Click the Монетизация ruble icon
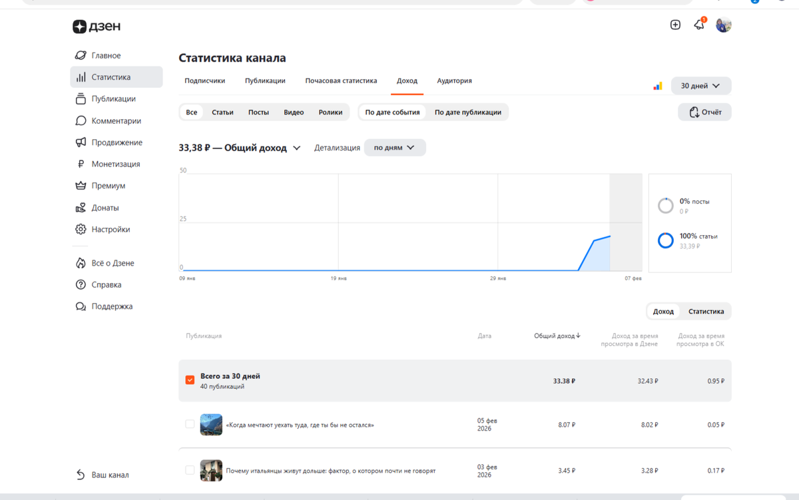Image resolution: width=799 pixels, height=500 pixels. click(x=81, y=164)
